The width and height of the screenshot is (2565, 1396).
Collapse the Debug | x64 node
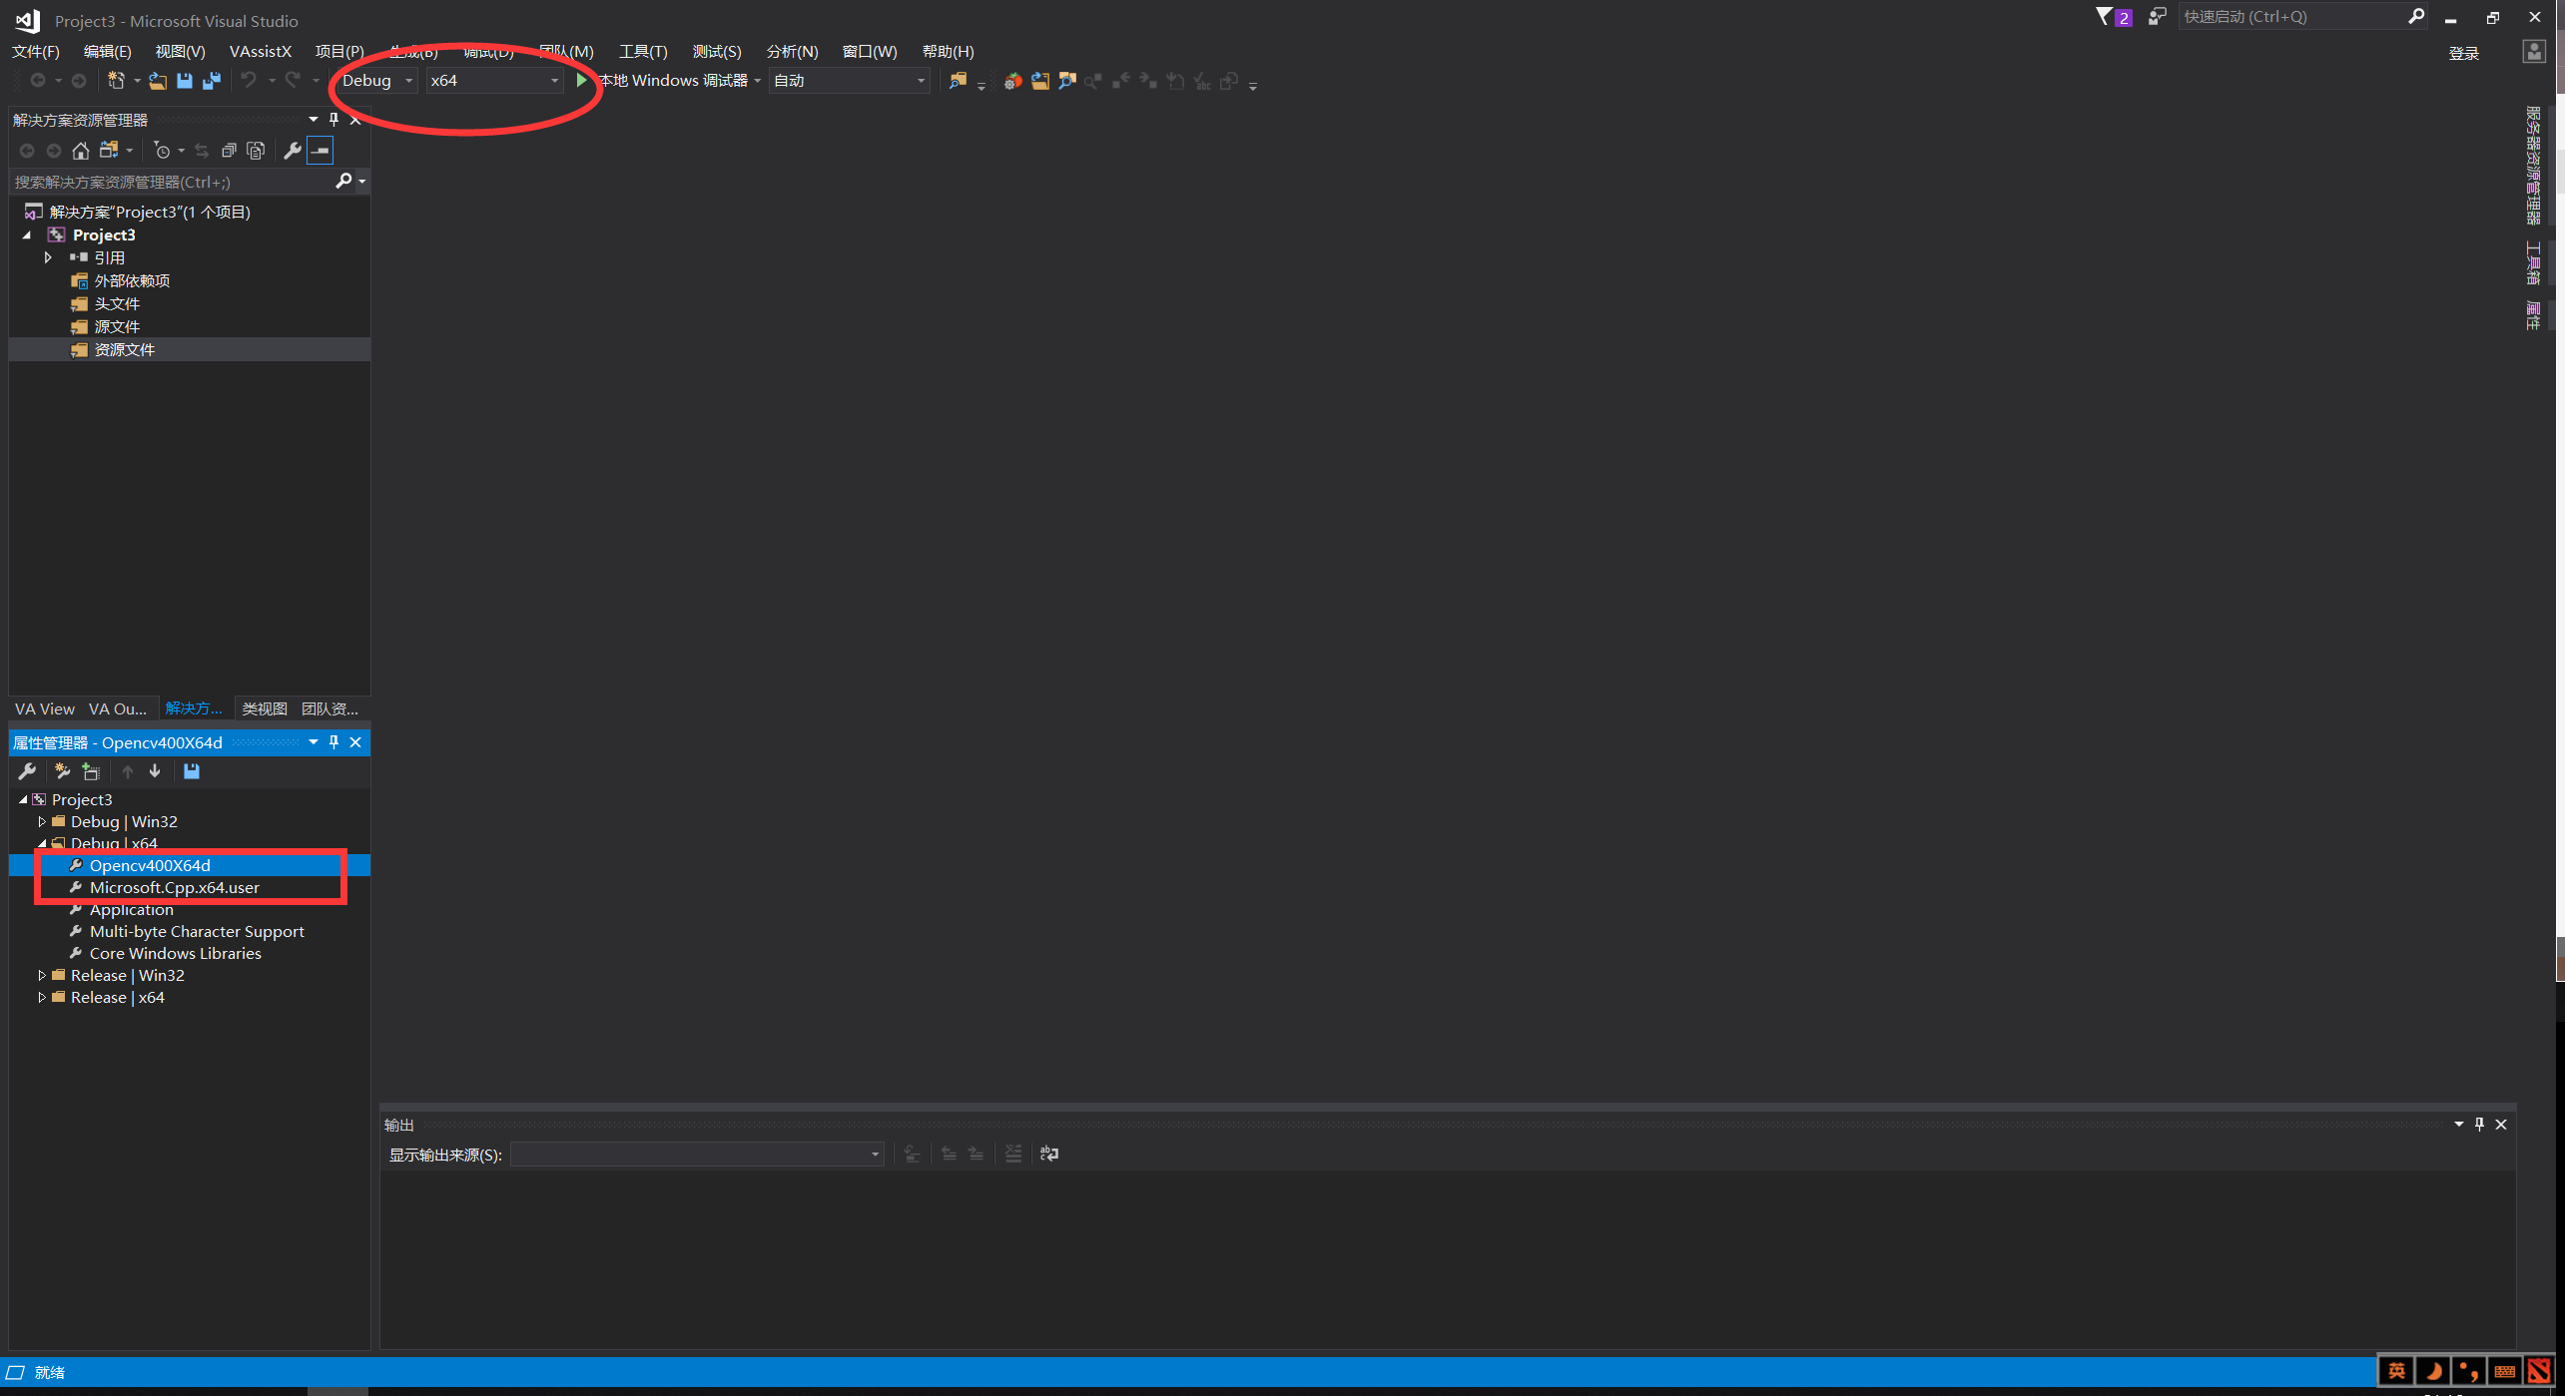click(43, 843)
